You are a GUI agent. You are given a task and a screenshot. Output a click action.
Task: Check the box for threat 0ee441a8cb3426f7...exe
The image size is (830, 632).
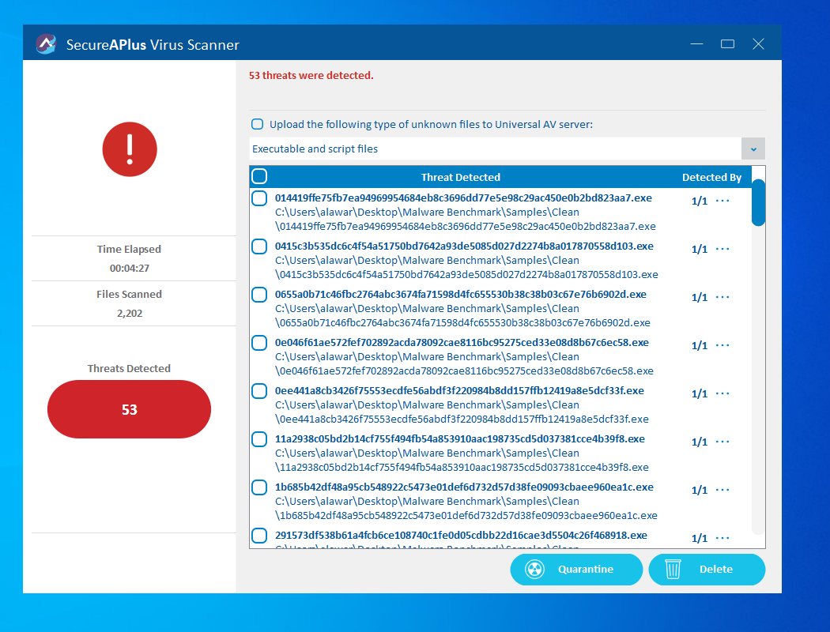(259, 391)
